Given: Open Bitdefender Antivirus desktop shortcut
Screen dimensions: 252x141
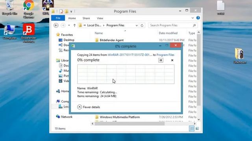Looking at the screenshot, I should pyautogui.click(x=29, y=33).
